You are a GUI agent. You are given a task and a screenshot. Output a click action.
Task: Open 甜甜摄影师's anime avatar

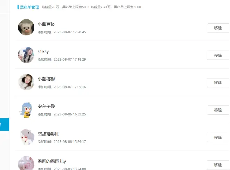(26, 137)
